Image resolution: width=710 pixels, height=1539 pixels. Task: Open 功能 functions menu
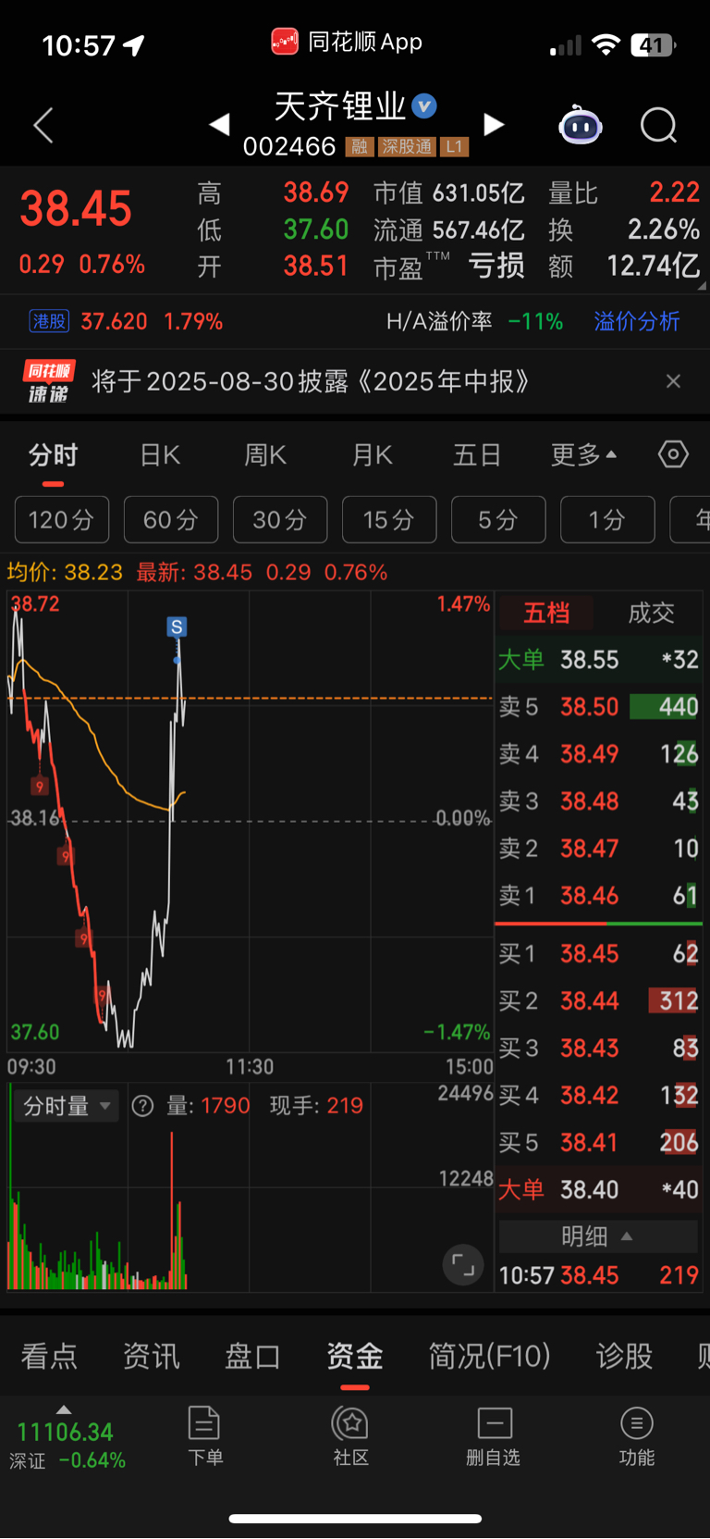pyautogui.click(x=636, y=1436)
